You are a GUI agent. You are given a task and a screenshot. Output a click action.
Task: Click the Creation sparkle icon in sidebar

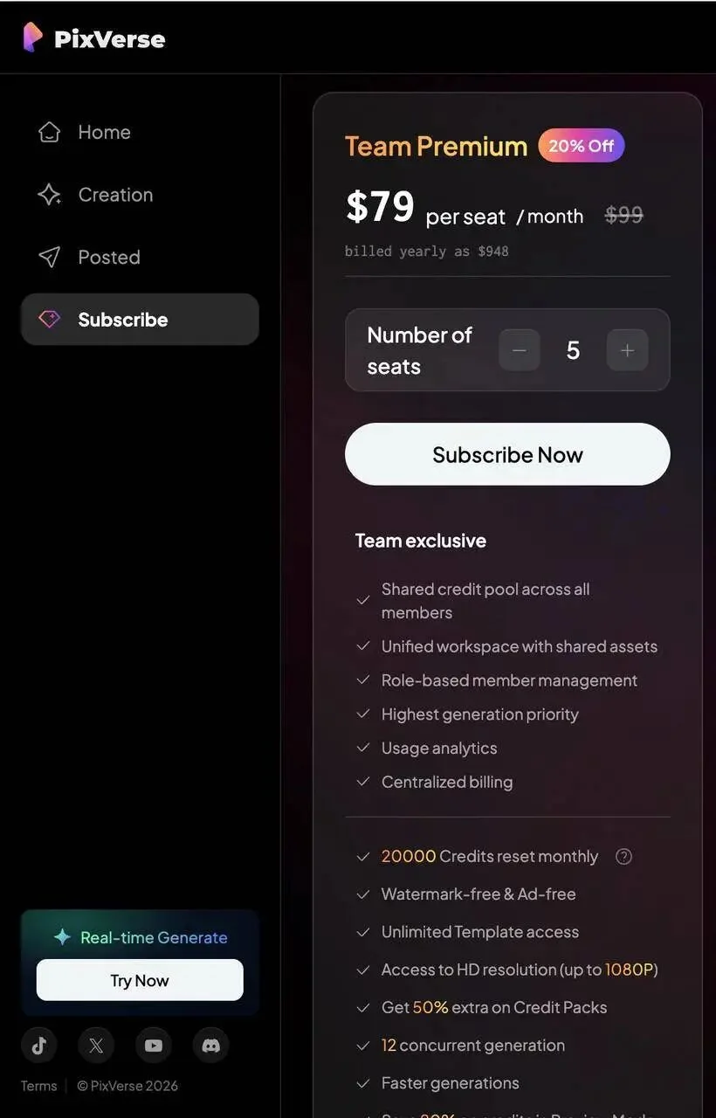[50, 195]
